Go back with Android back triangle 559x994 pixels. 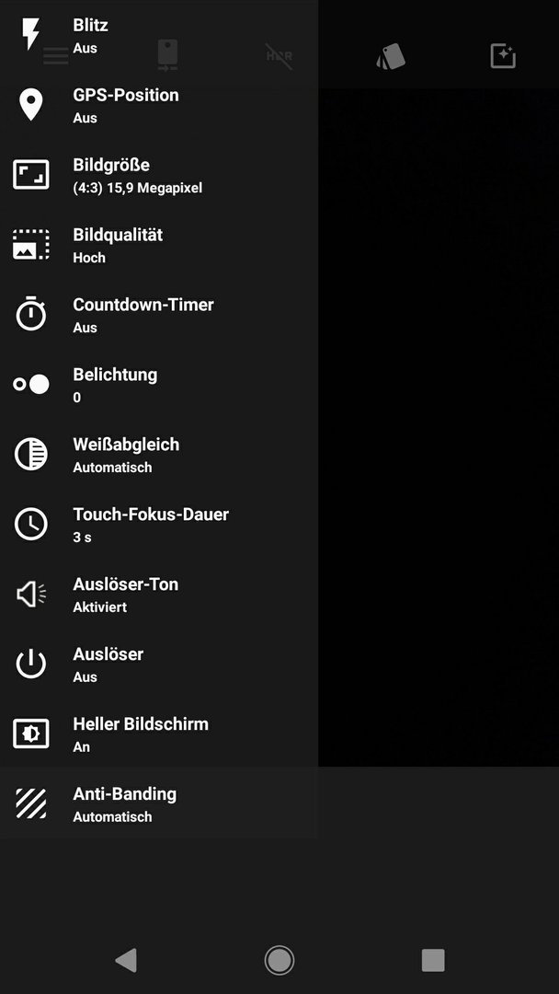coord(126,960)
